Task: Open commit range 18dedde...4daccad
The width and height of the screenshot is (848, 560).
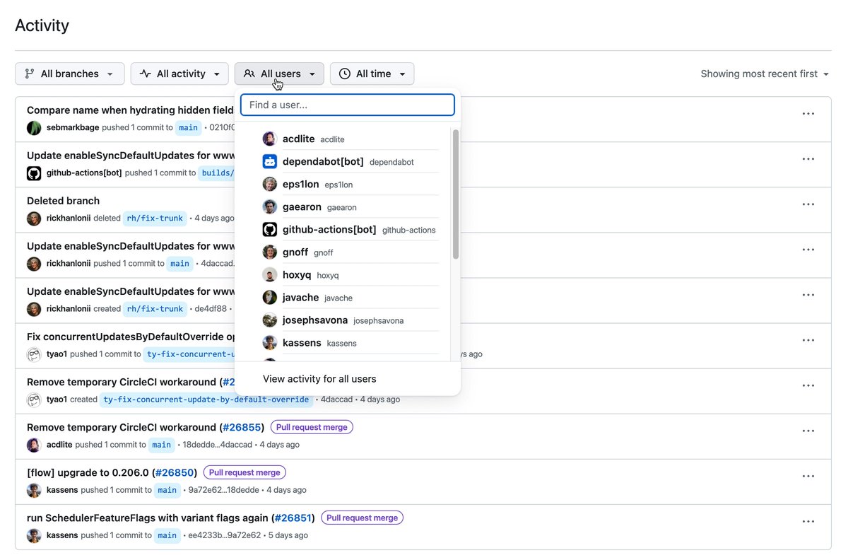Action: tap(217, 445)
